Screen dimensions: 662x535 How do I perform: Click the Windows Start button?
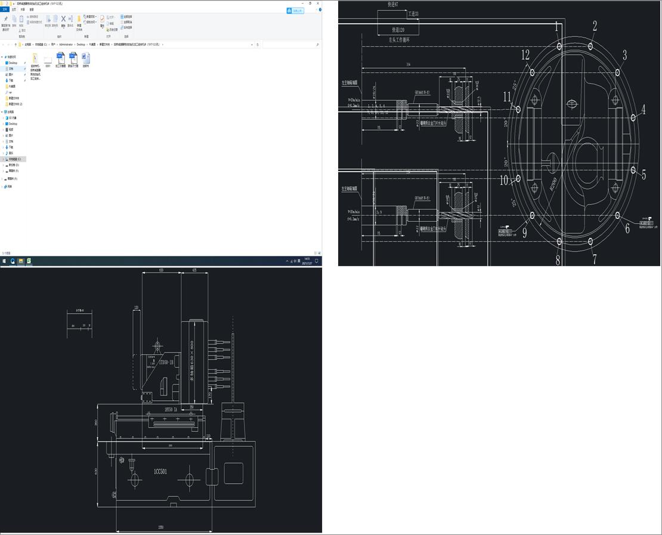point(4,261)
